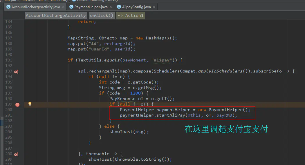Click the payMonent variable on line 191

tap(134, 60)
